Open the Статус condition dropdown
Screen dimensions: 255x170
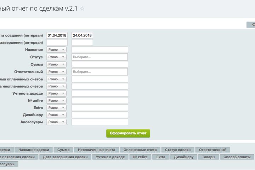56,57
